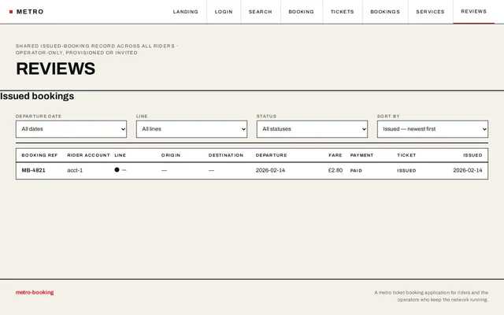Viewport: 504px width, 315px height.
Task: Open the All statuses dropdown
Action: [312, 129]
